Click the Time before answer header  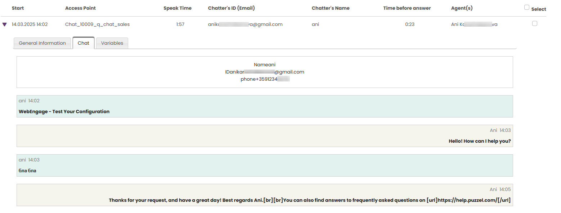407,8
